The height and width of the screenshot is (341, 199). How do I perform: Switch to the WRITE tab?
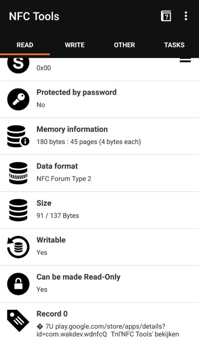point(75,45)
